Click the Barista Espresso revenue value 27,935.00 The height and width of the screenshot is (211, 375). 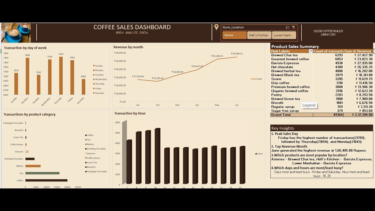point(363,63)
